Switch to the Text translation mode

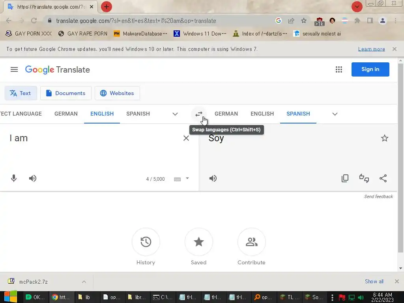click(x=21, y=93)
